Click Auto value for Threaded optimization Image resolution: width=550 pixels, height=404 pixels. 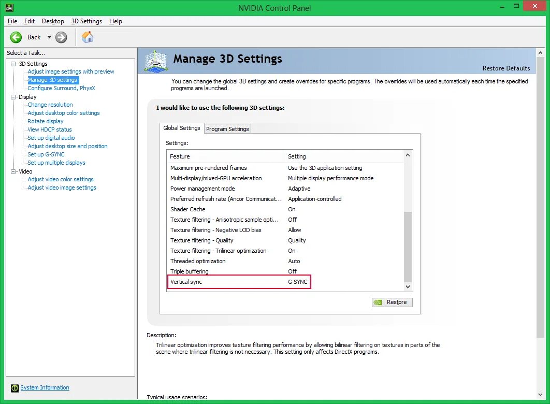[x=294, y=261]
